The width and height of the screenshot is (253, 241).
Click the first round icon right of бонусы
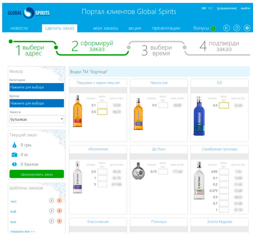tap(226, 28)
